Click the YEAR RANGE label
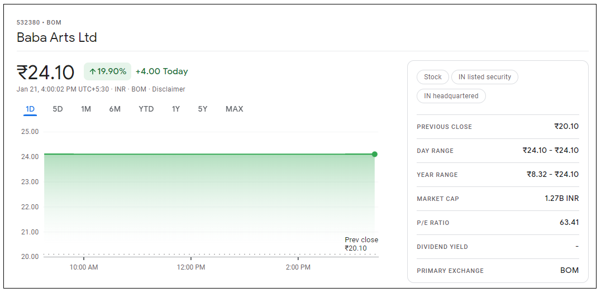Viewport: 601px width, 293px height. pos(437,175)
